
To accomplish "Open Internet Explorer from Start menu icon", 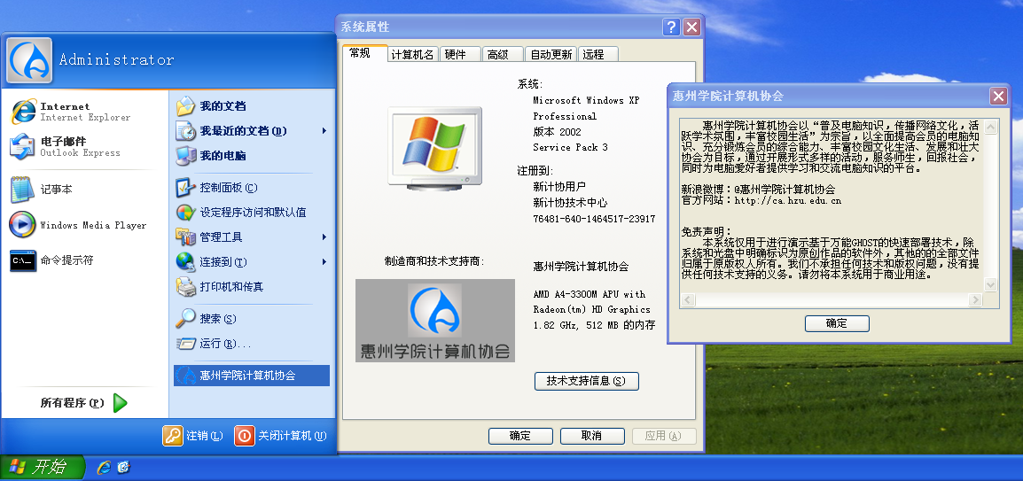I will (23, 112).
